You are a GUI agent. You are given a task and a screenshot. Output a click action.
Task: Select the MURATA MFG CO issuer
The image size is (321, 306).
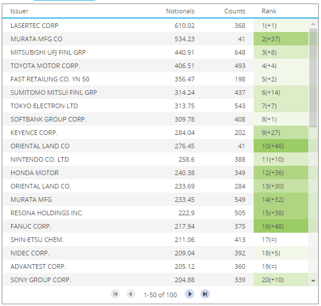point(37,39)
